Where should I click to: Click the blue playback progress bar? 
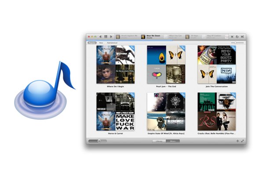[x=130, y=40]
